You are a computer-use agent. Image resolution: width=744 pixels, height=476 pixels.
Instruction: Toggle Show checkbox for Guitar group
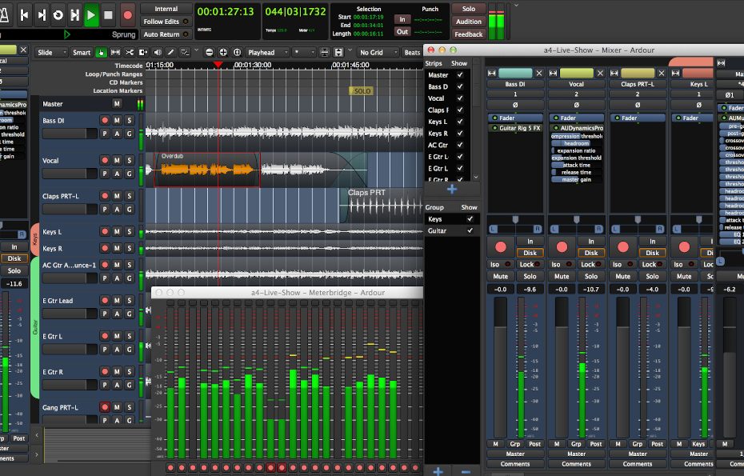(x=470, y=230)
